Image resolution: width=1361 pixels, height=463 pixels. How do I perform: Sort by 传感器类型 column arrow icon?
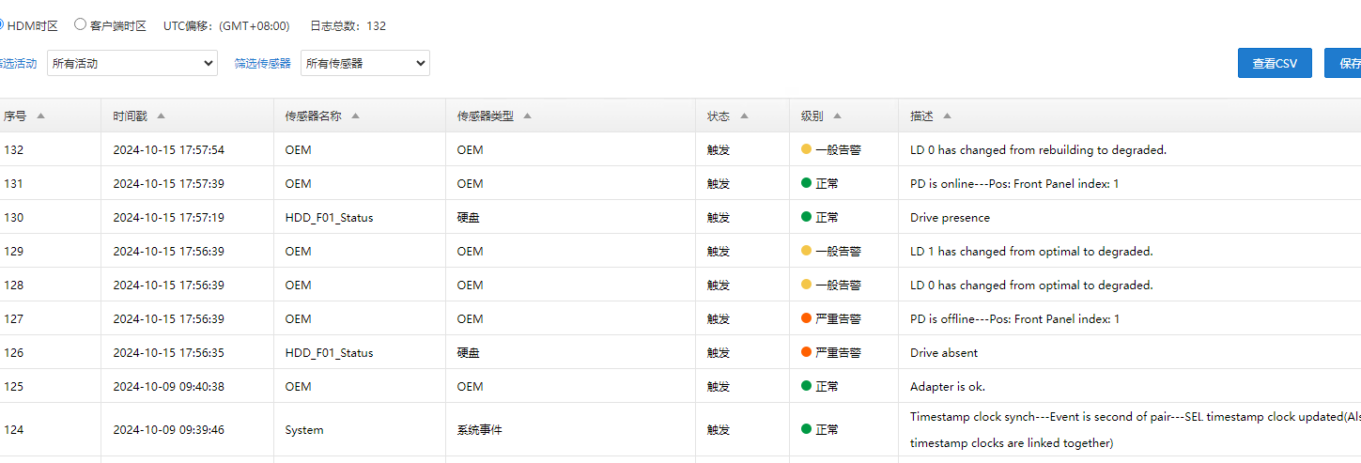(528, 116)
